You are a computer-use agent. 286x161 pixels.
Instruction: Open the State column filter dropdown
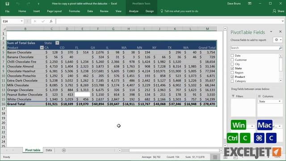click(57, 43)
